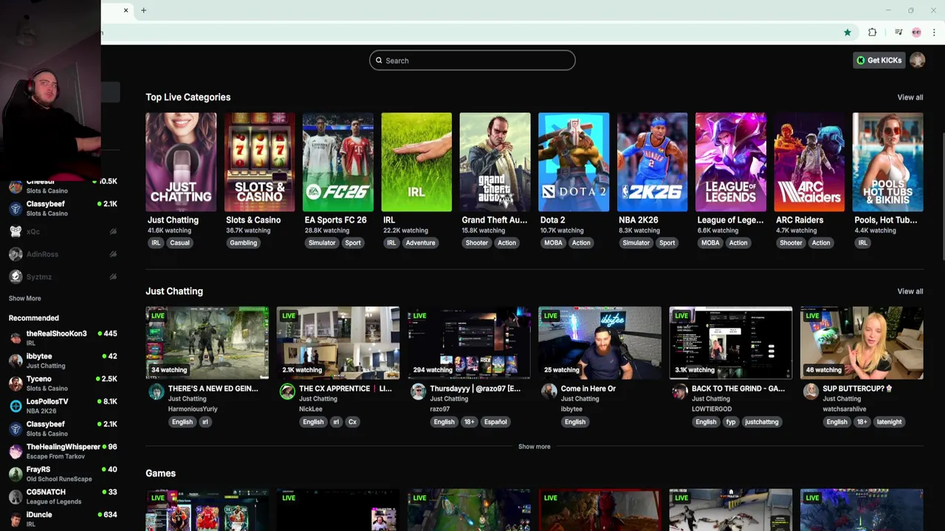Open THE CX APPRENTICE stream thumbnail
Image resolution: width=945 pixels, height=531 pixels.
[x=338, y=343]
